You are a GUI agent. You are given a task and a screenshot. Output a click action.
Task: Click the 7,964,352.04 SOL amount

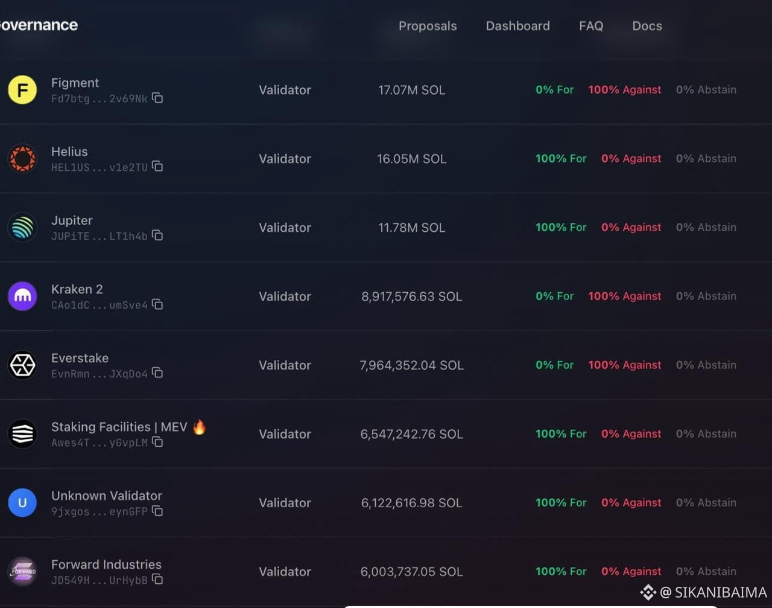(411, 365)
